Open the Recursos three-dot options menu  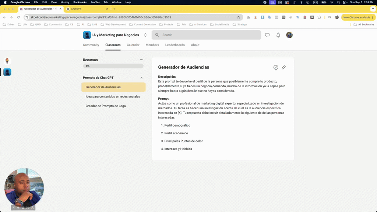141,60
